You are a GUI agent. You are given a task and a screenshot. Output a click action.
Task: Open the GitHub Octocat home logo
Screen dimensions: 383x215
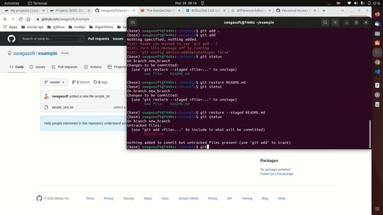point(11,39)
